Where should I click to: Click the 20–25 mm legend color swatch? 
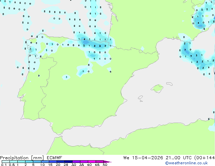click(60, 162)
